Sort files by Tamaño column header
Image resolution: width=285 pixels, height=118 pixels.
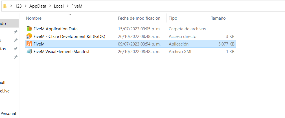tap(218, 18)
